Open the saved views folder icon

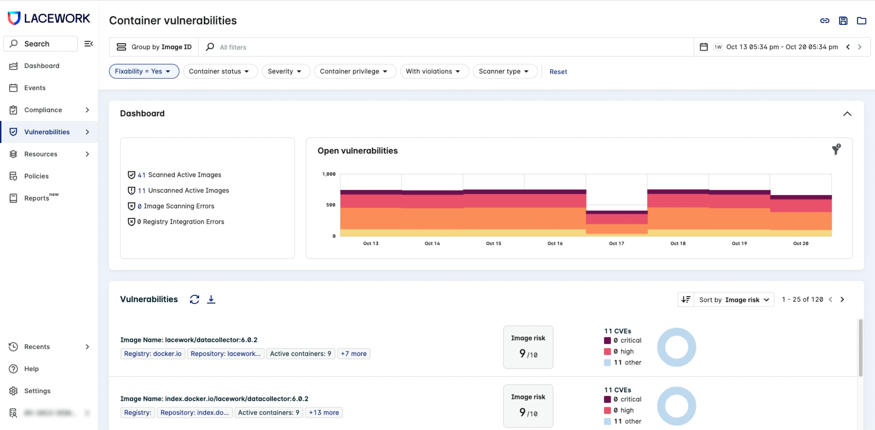[x=861, y=21]
